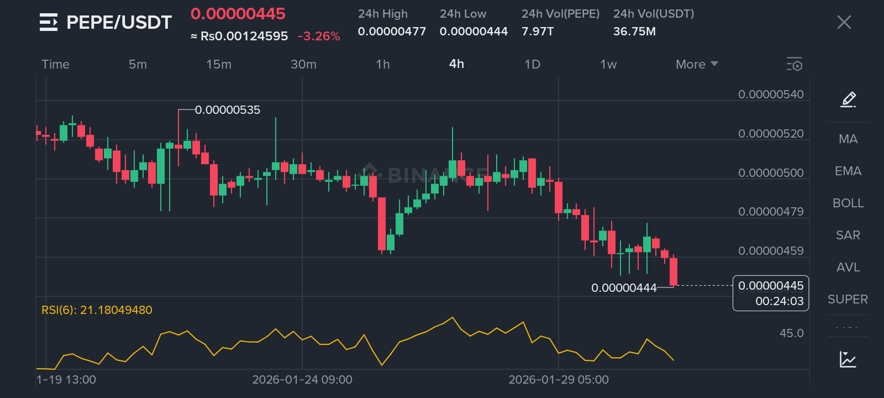Image resolution: width=884 pixels, height=398 pixels.
Task: Click the current price countdown tag
Action: [771, 294]
